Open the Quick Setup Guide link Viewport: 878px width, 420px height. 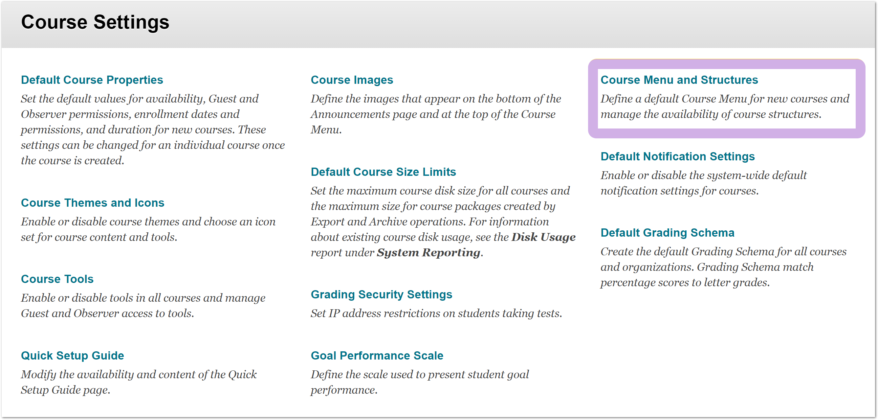(x=72, y=356)
